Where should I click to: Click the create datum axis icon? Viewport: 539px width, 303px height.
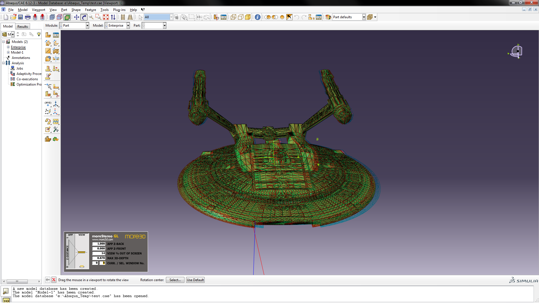(56, 104)
